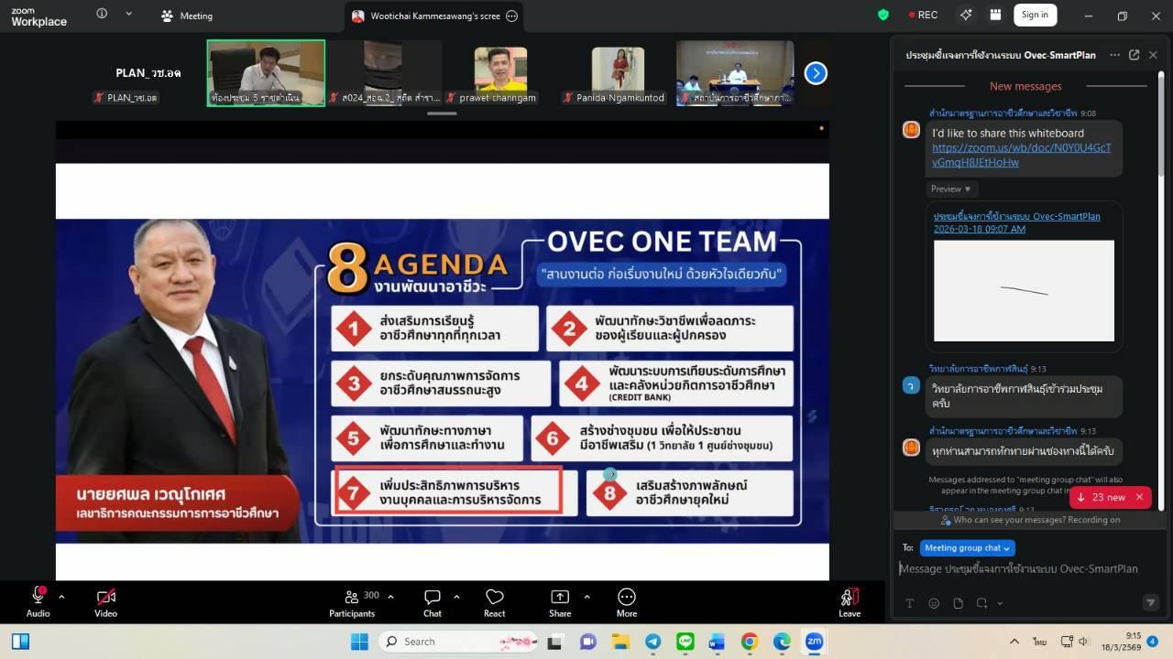
Task: Expand the audio settings caret
Action: [x=61, y=597]
